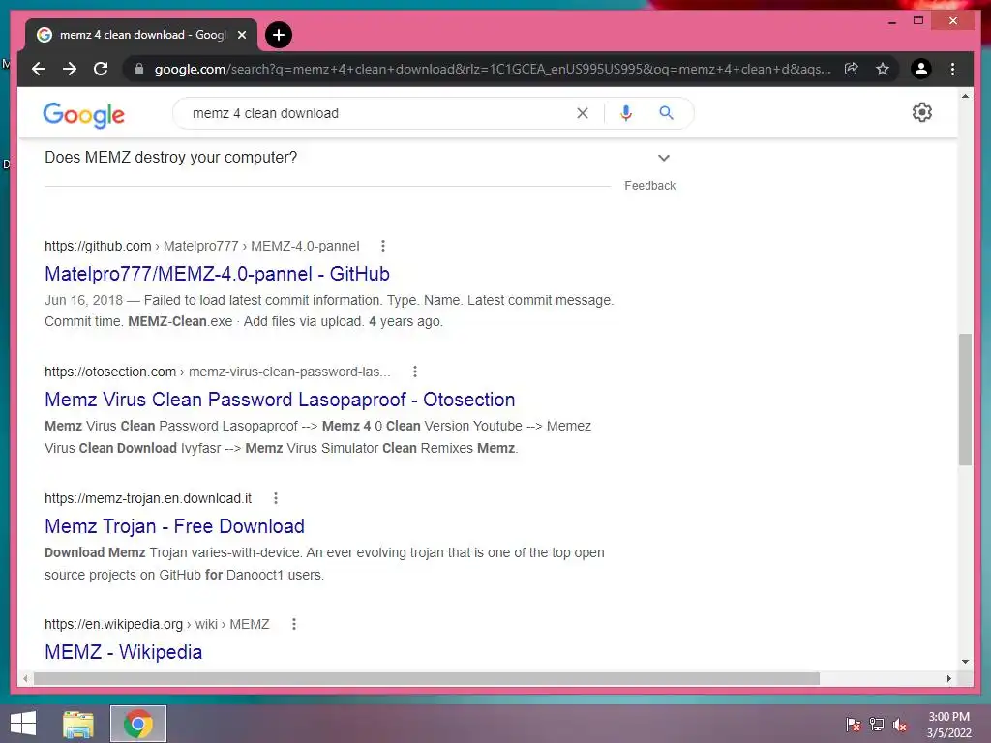Click the otosection.com breadcrumb URL
991x743 pixels.
coord(217,371)
